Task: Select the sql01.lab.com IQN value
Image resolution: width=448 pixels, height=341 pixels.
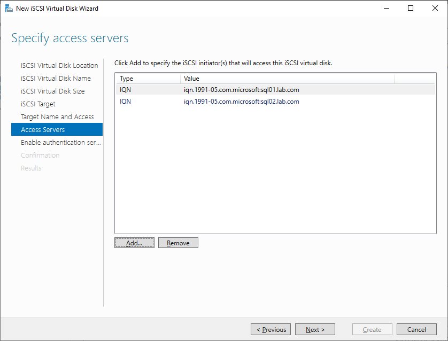Action: [242, 90]
